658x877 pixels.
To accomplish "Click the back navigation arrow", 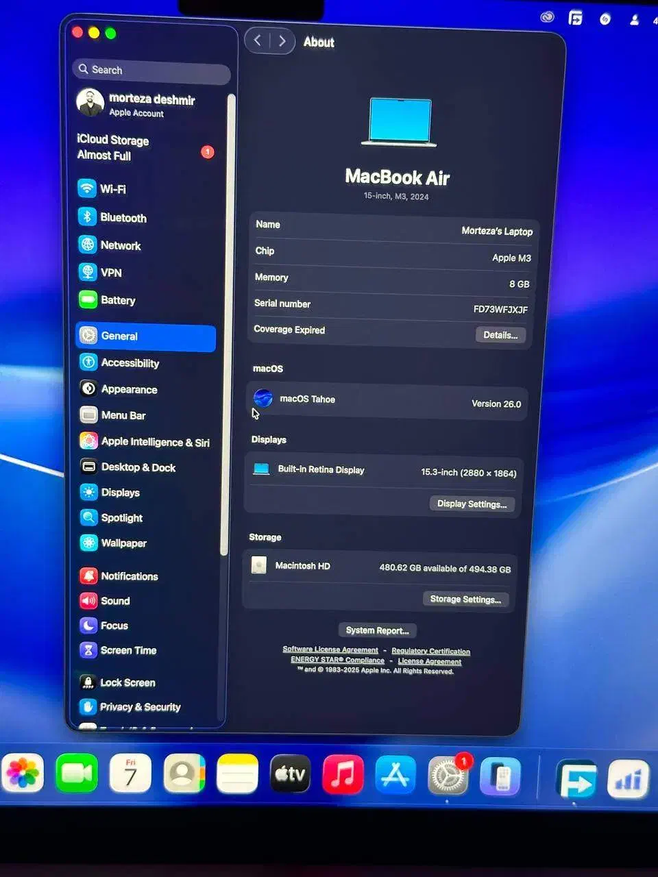I will pos(258,40).
